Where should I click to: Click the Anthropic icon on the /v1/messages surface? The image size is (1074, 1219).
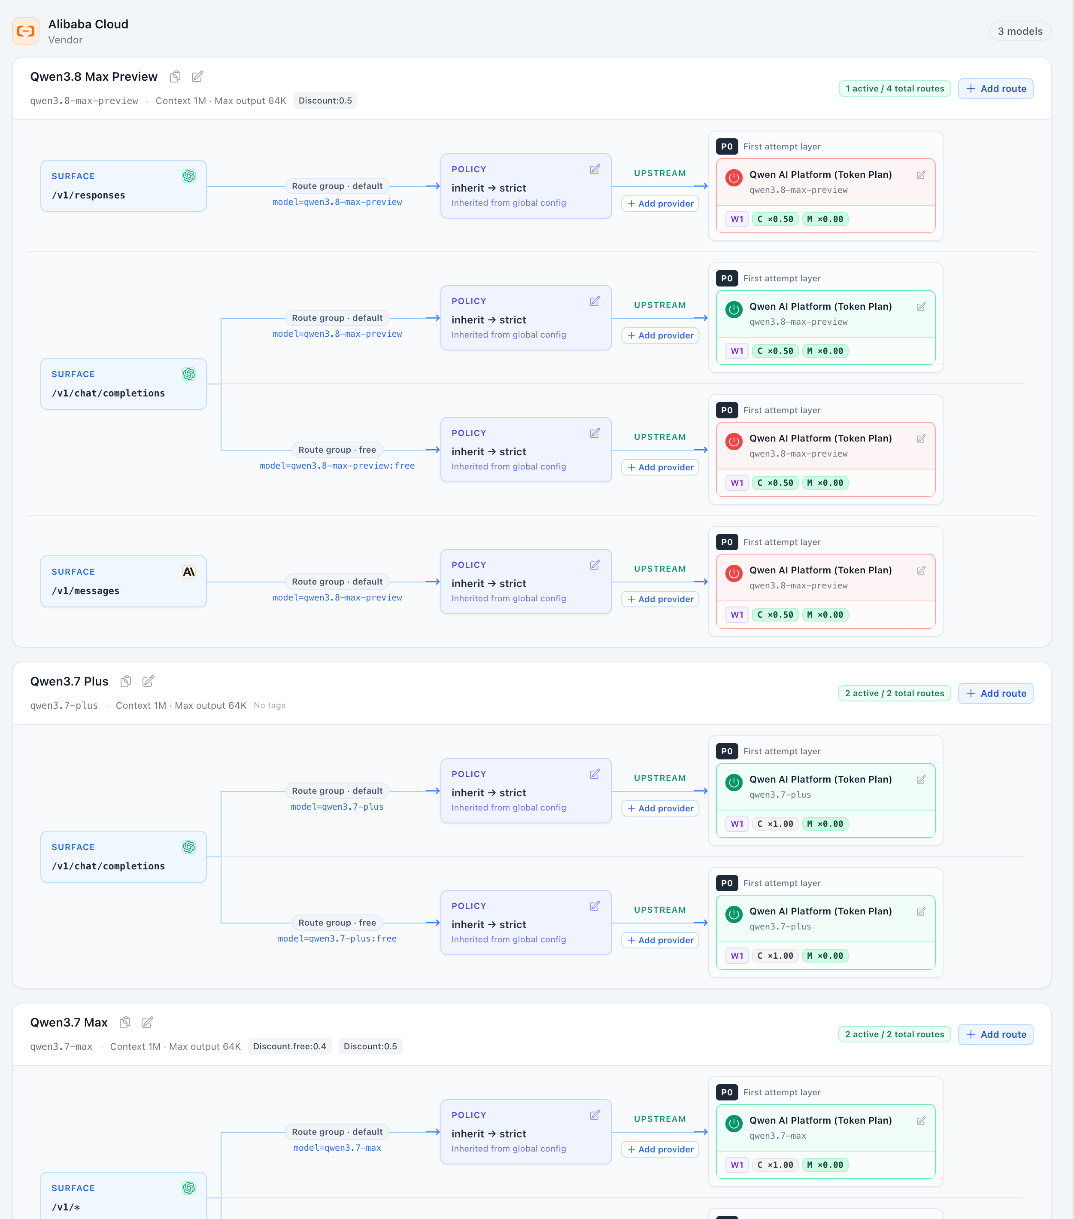[189, 571]
